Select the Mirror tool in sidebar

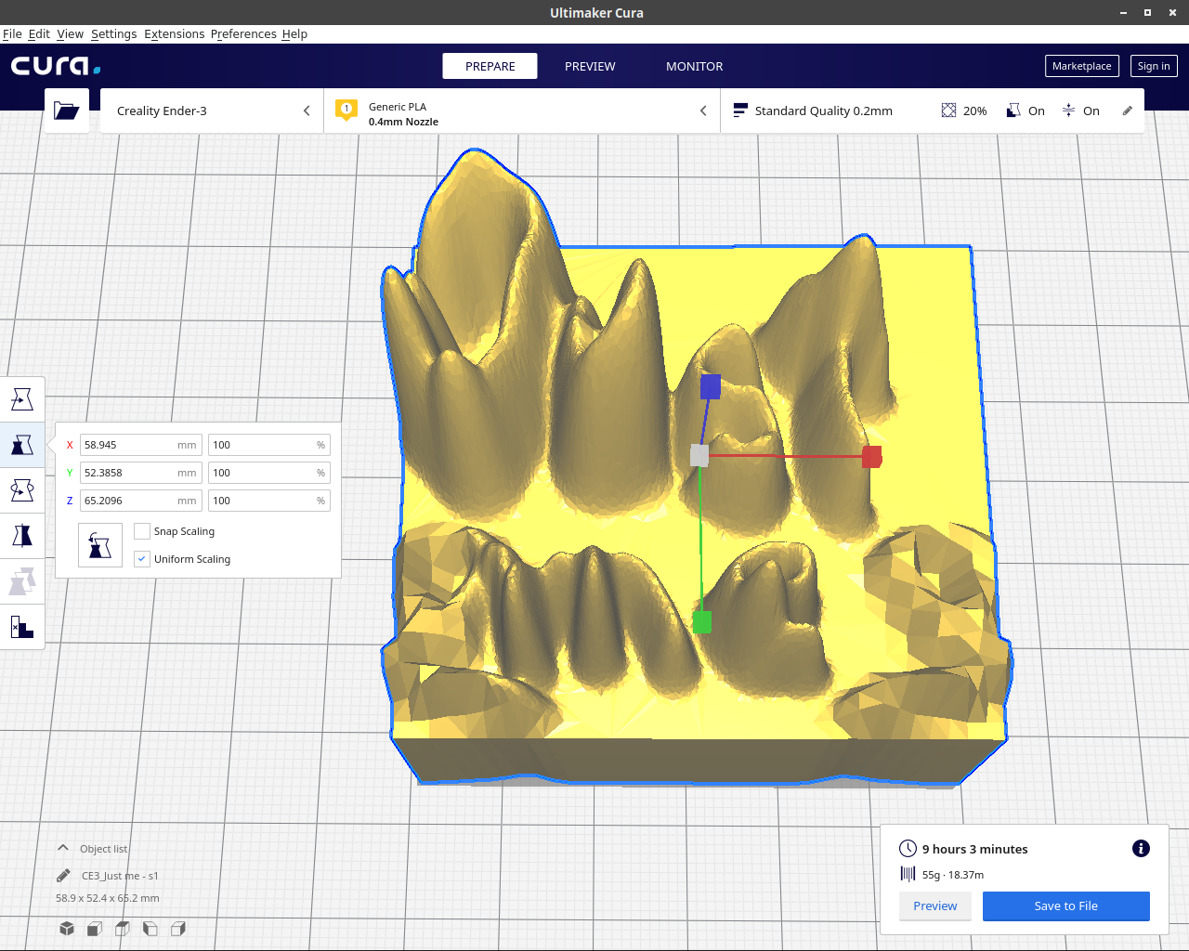pos(22,536)
